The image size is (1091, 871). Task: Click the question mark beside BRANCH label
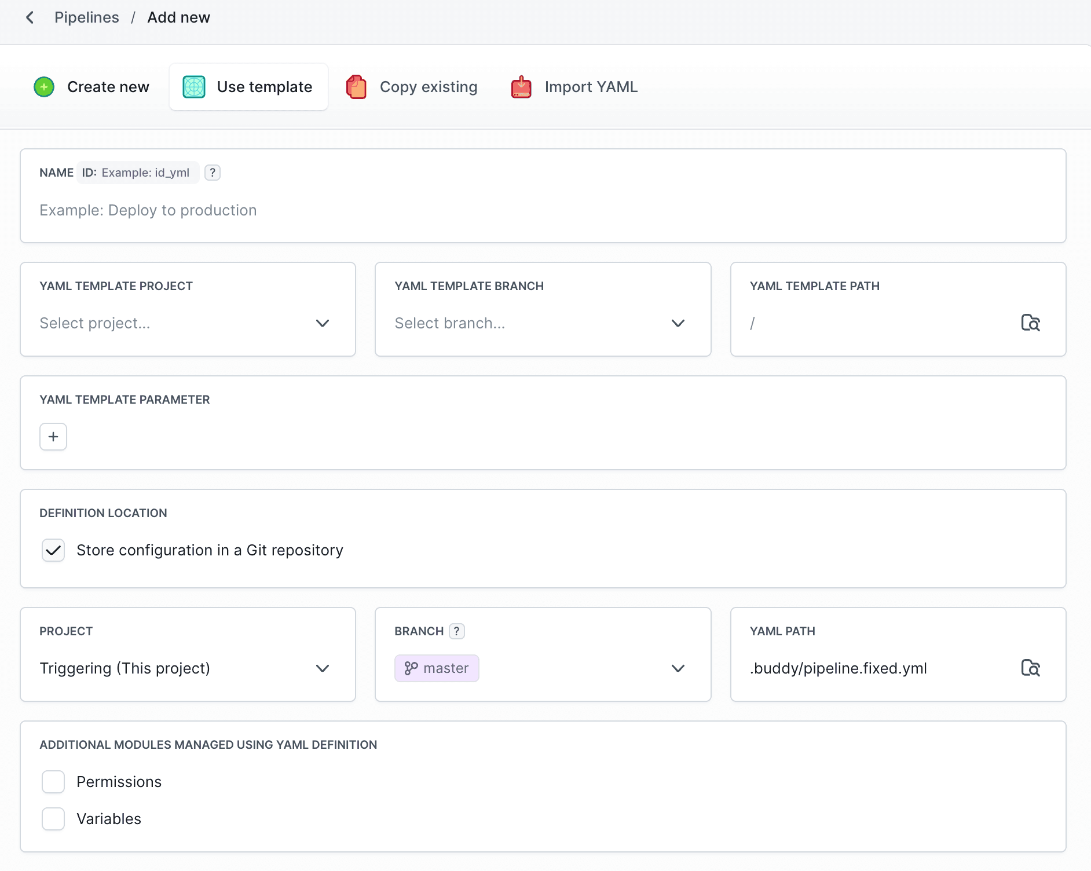point(457,631)
